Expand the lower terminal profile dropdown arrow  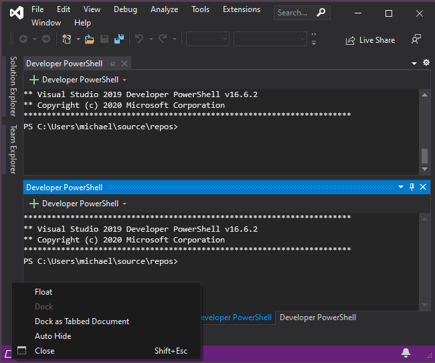[x=124, y=204]
